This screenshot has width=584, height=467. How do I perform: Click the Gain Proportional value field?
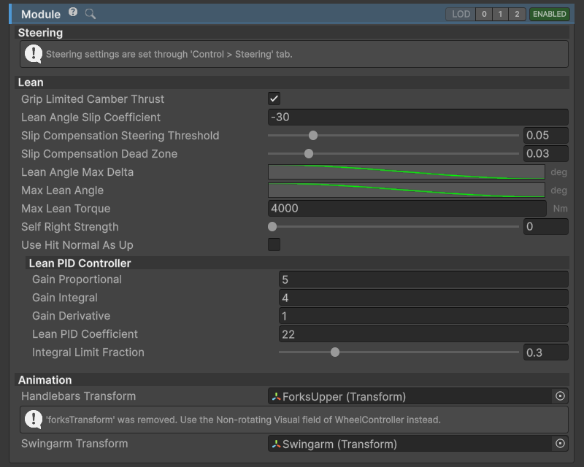tap(423, 279)
